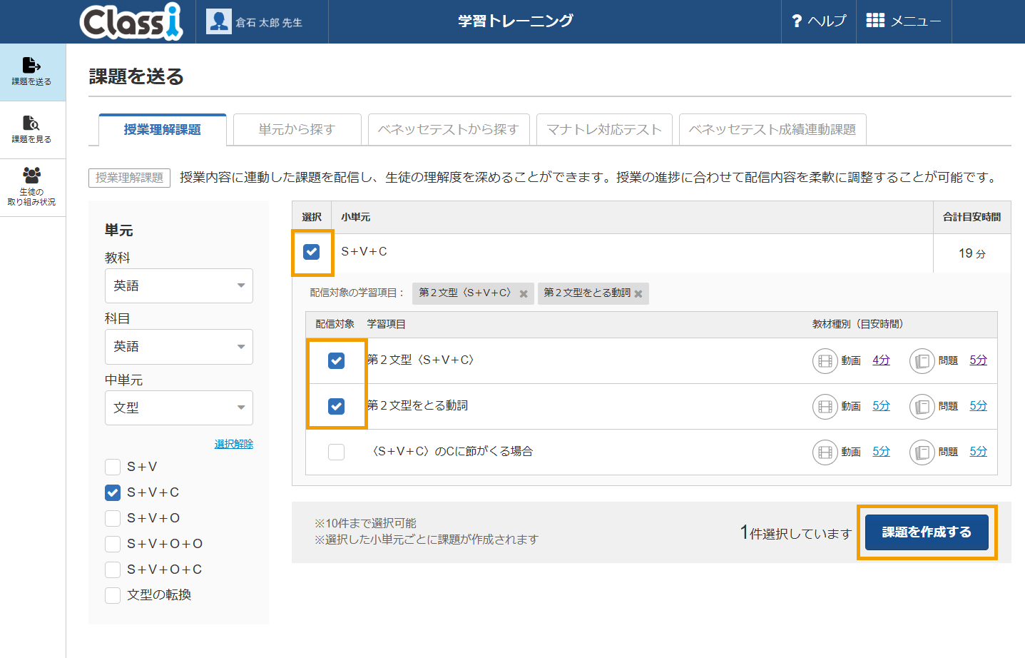Click the 1件選択しています status text

(x=796, y=533)
